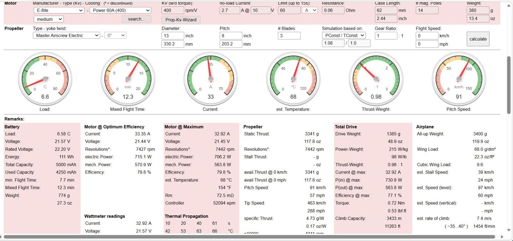Click the Mixed Flight Time gauge
Viewport: 513px width, 241px height.
128,79
